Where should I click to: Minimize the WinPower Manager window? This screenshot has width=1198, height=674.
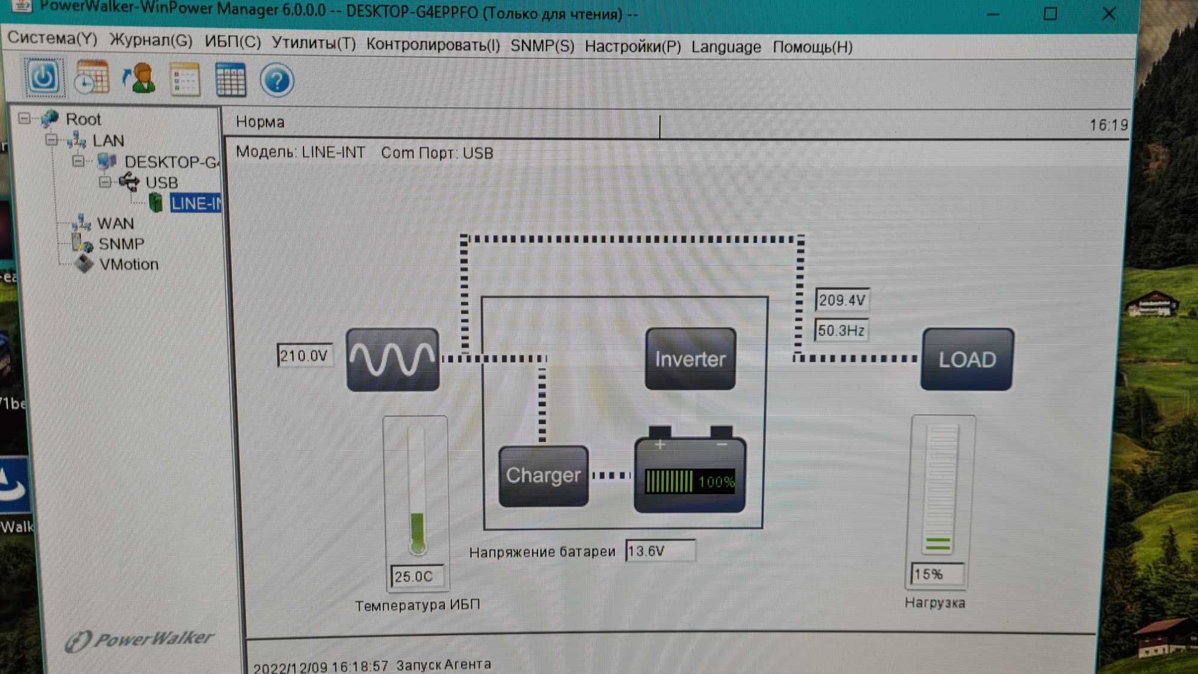(x=993, y=13)
